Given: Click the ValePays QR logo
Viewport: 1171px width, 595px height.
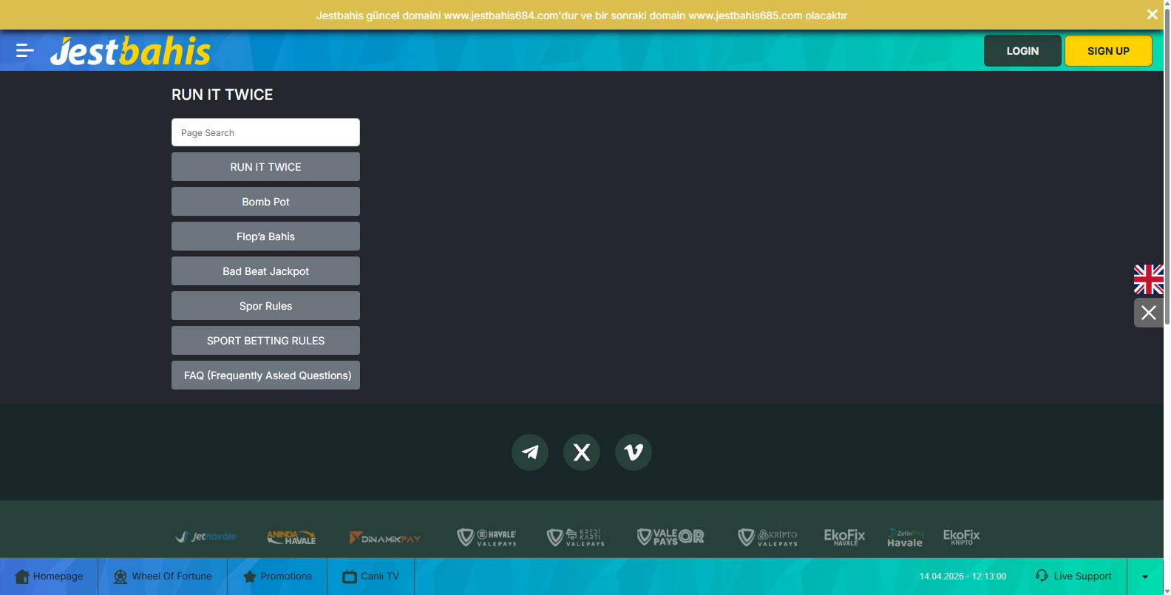Looking at the screenshot, I should [x=671, y=537].
